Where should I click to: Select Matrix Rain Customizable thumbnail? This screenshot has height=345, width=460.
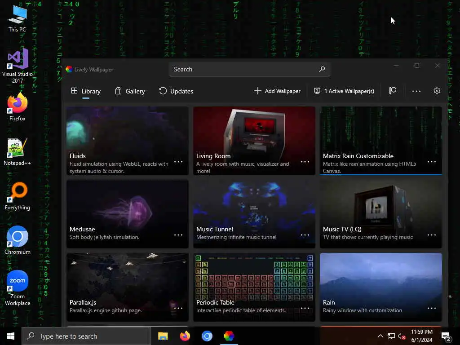coord(381,141)
